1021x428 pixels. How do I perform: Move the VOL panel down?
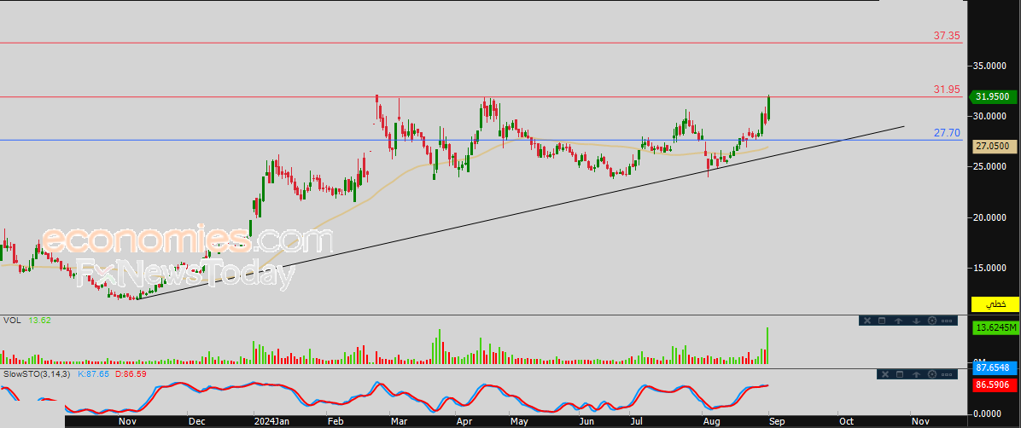[916, 321]
